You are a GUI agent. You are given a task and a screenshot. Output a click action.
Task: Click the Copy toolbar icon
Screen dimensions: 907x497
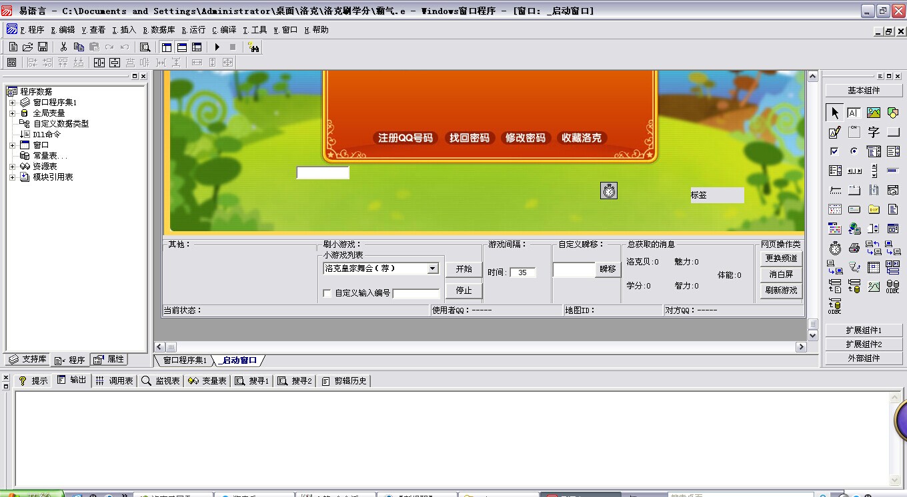79,47
